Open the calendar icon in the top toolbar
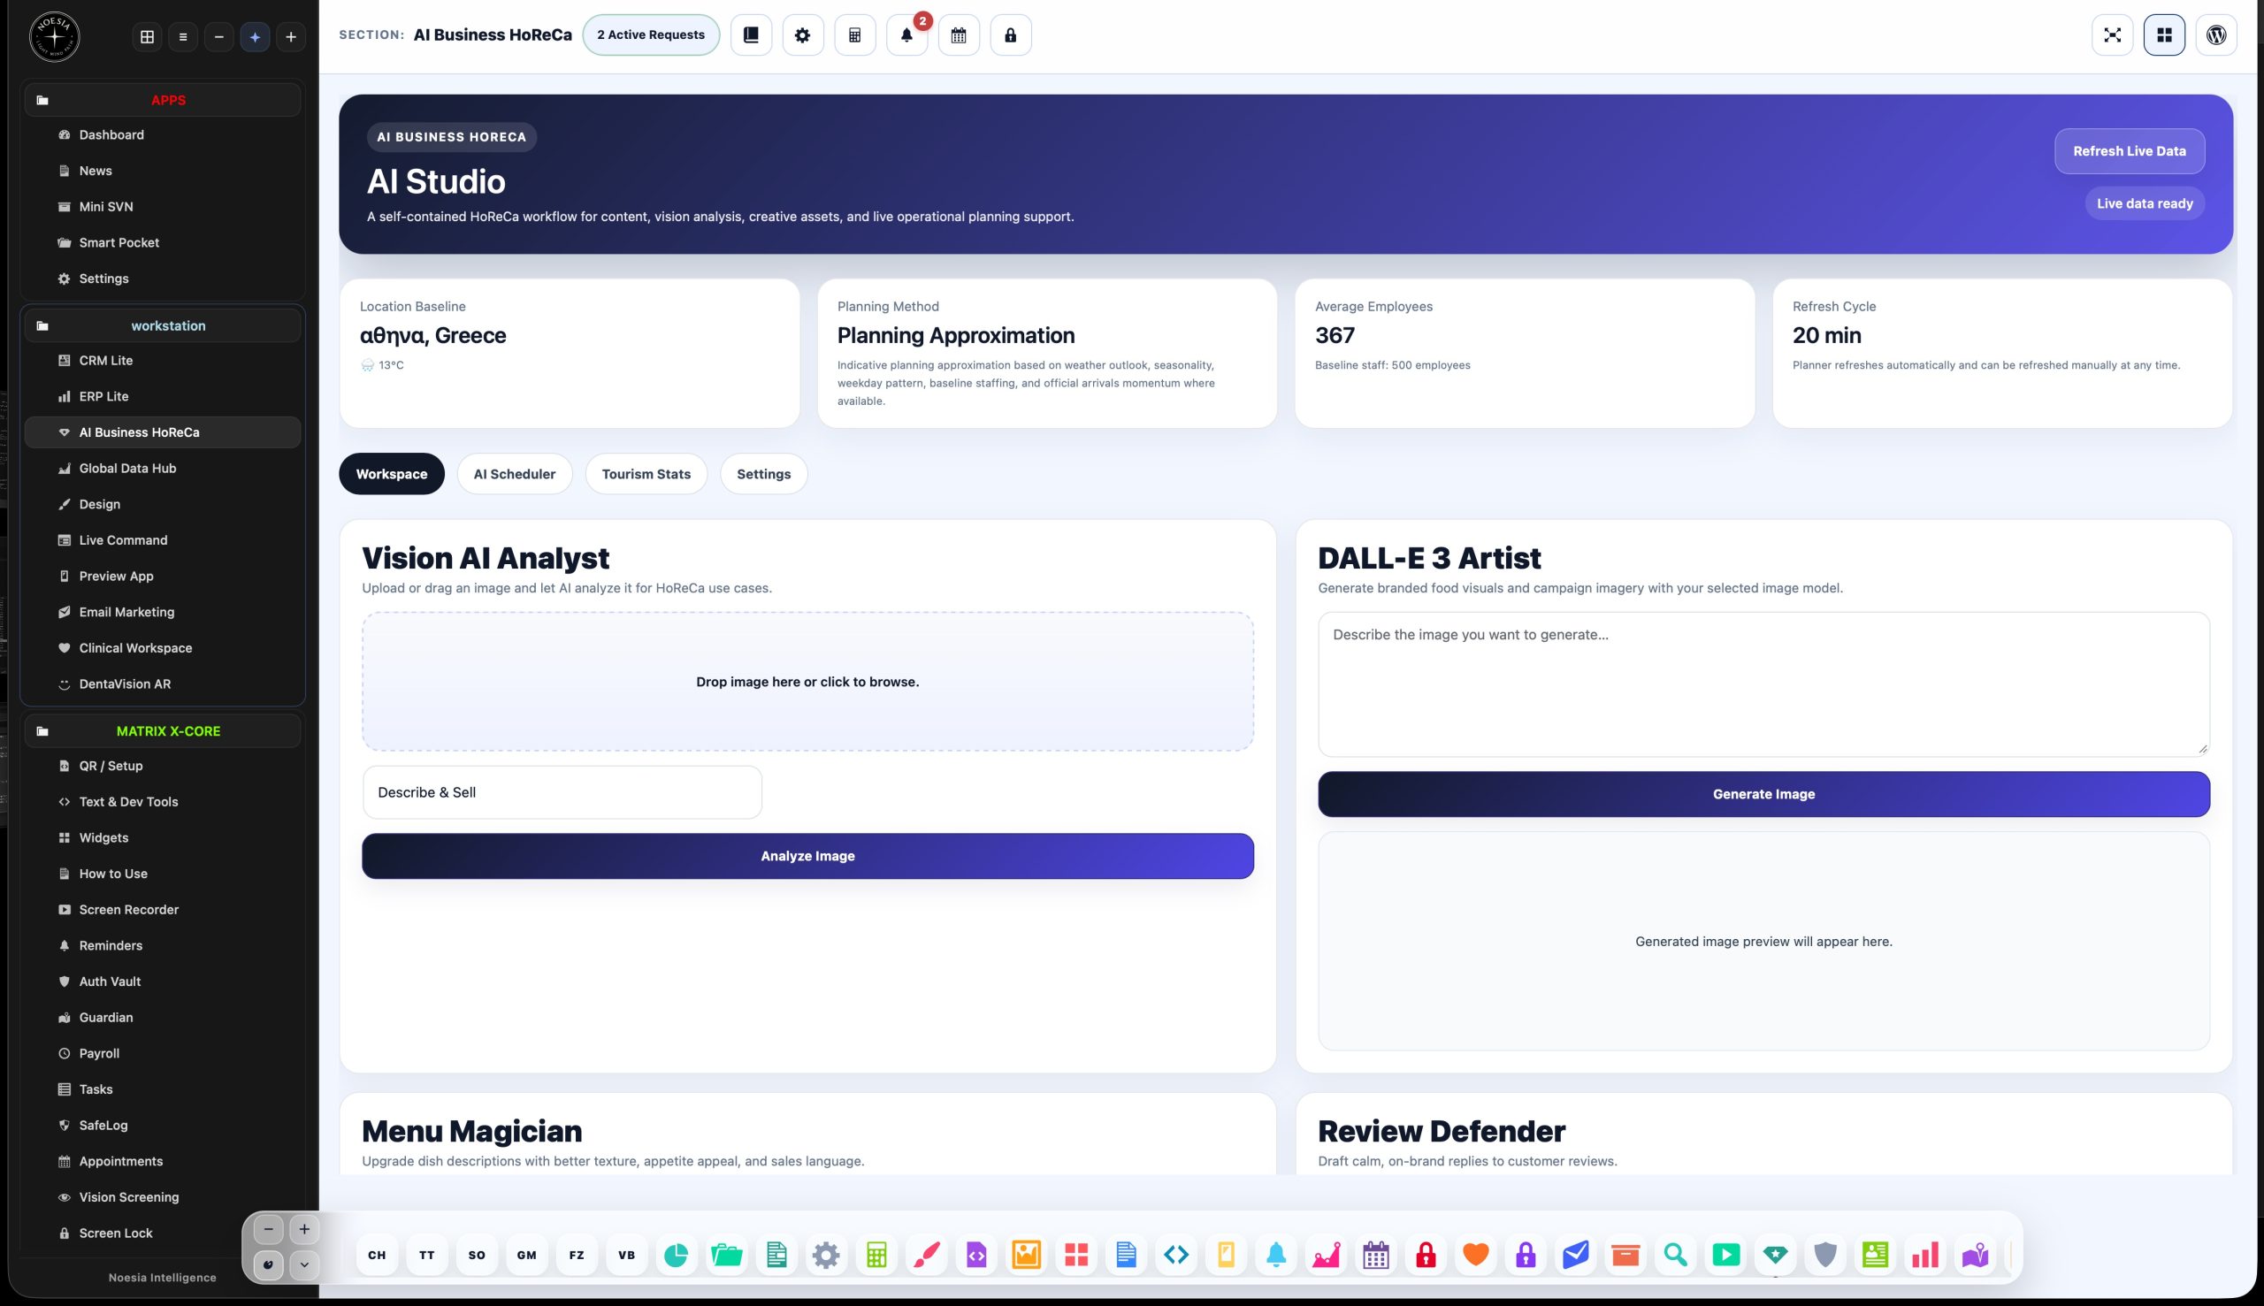The width and height of the screenshot is (2264, 1306). click(x=959, y=35)
